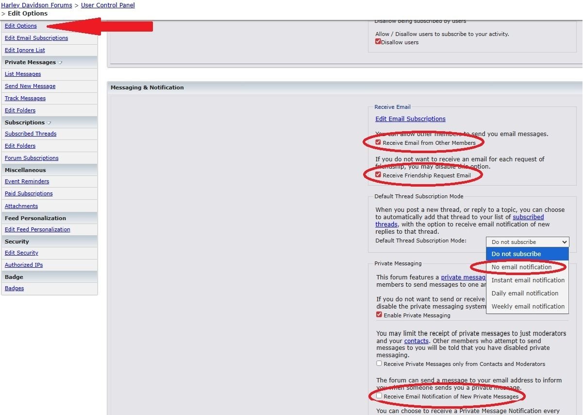Check Private Messages only from Contacts and Moderators
Viewport: 584px width, 415px height.
(379, 363)
